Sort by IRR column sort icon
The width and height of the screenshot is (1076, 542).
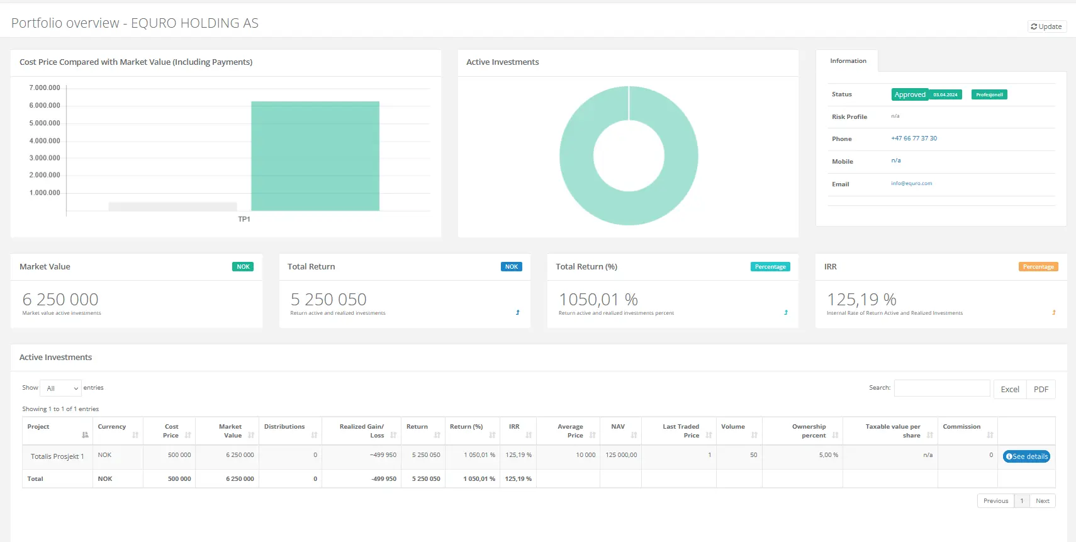529,435
